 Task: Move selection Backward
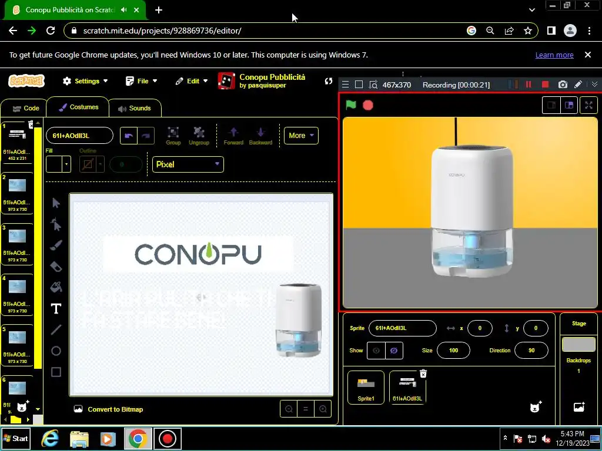(260, 136)
